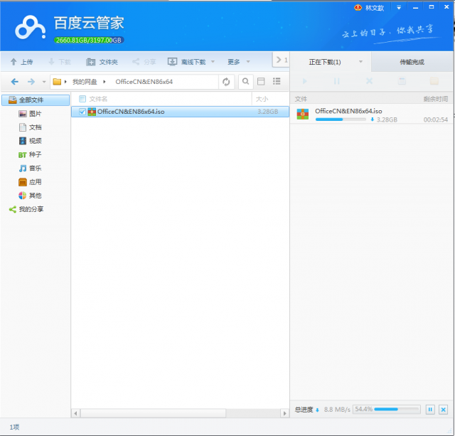Screen dimensions: 455x436
Task: Uncheck OfficeCN&EN86x64.iso file checkbox
Action: 82,112
